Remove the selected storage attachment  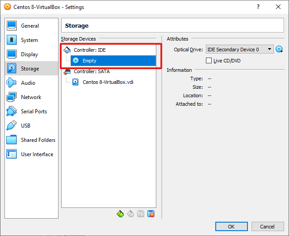click(x=151, y=214)
